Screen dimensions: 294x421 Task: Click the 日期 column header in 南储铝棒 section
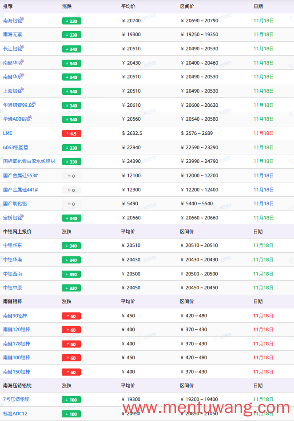258,302
